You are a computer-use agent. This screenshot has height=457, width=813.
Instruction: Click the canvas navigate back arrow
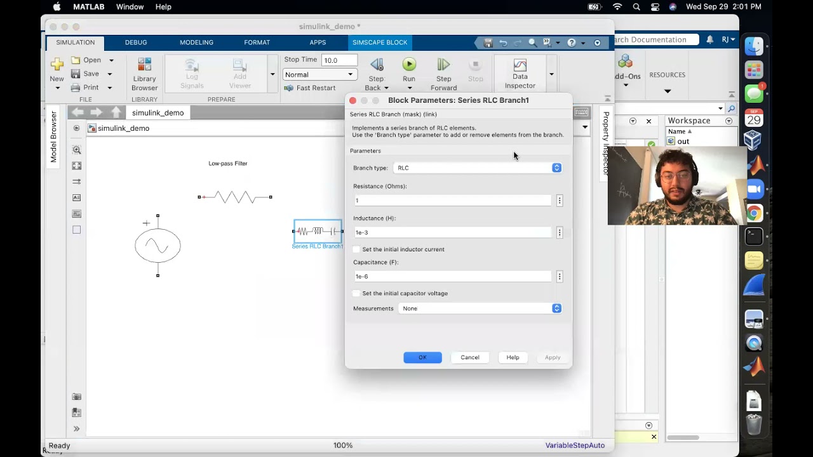pyautogui.click(x=77, y=112)
